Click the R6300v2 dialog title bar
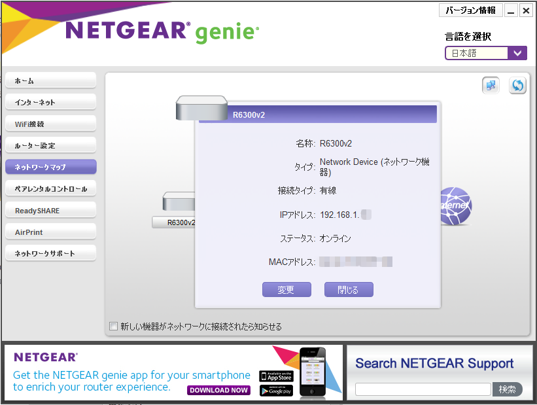Image resolution: width=537 pixels, height=405 pixels. (x=318, y=114)
